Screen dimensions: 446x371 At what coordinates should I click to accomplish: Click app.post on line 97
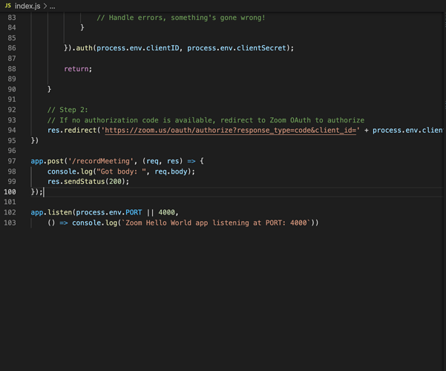(47, 161)
